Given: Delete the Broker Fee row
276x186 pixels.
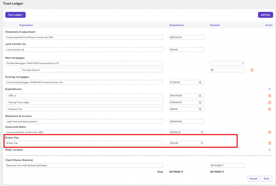Looking at the screenshot, I should tap(269, 143).
